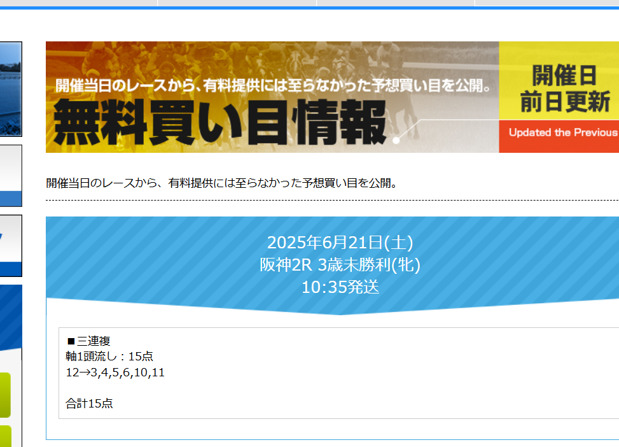Viewport: 619px width, 447px height.
Task: Click the 12→3,4,5,6,10,11 combination line
Action: 115,372
